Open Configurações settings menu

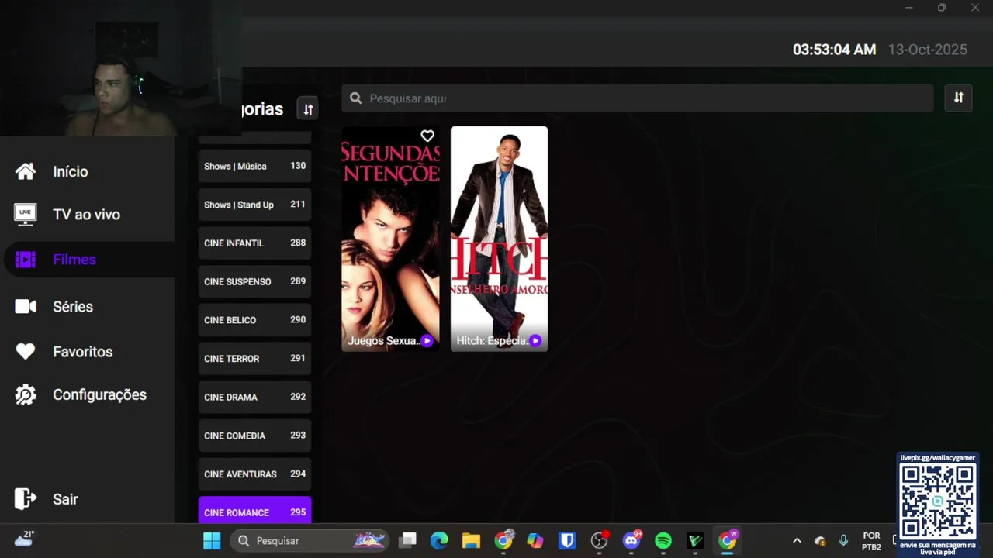coord(99,395)
